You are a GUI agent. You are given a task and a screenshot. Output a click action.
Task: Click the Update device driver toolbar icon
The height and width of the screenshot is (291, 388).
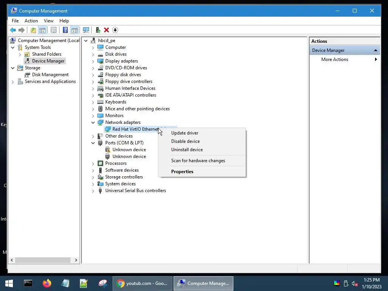[98, 30]
